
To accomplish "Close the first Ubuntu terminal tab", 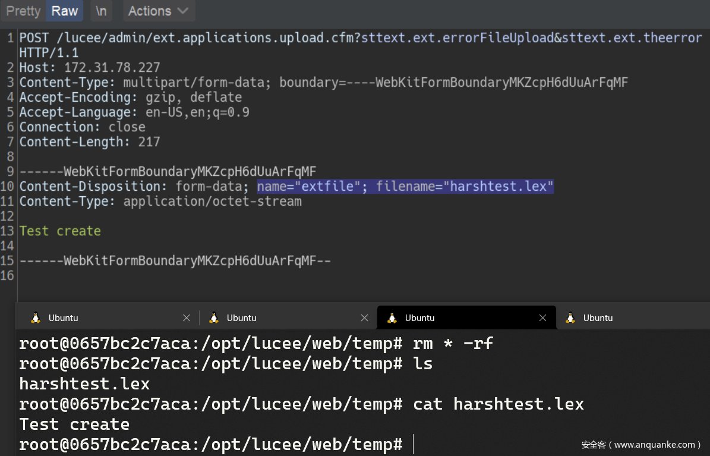I will [186, 318].
